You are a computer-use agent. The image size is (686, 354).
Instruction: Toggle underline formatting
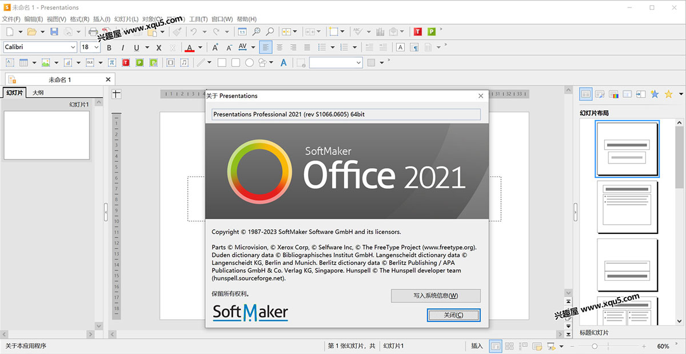tap(136, 47)
